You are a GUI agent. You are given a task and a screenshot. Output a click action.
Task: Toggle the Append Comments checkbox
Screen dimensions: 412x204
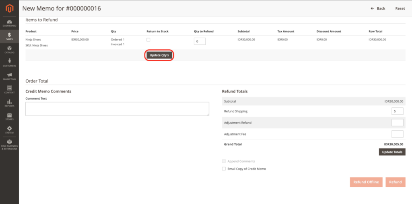coord(224,161)
